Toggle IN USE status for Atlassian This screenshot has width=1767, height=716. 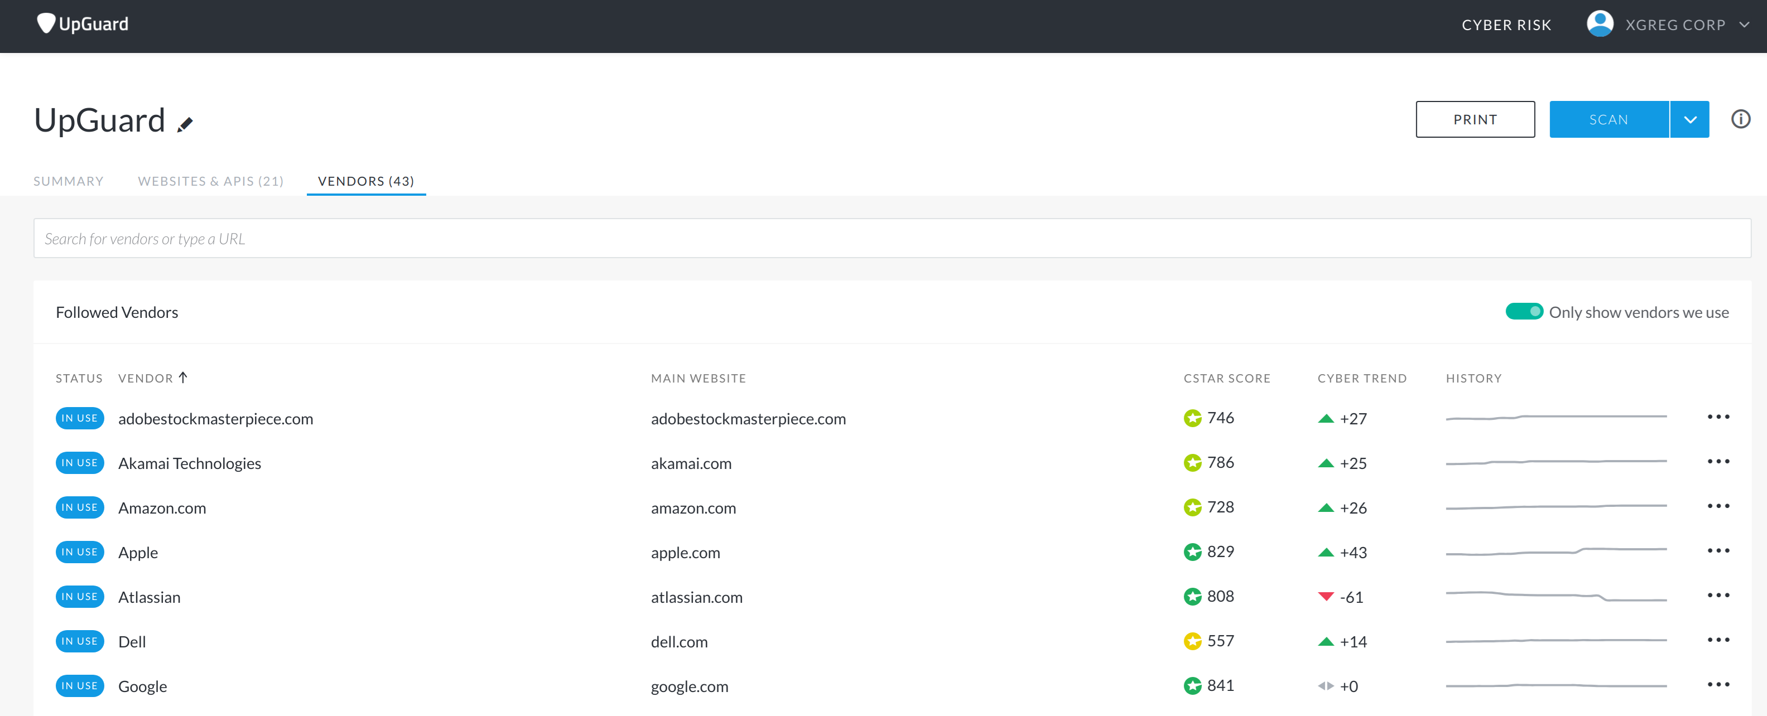click(x=80, y=597)
